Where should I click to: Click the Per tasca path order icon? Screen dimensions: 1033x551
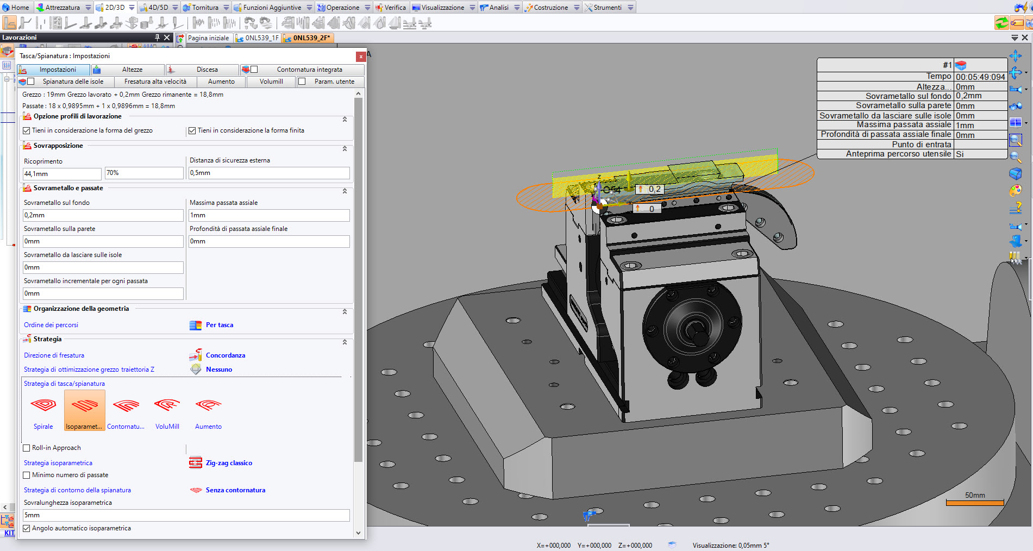click(196, 325)
